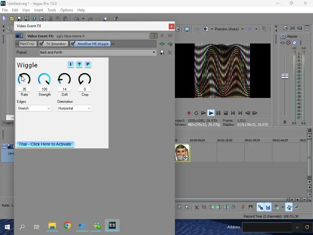
Task: Click the What's This help icon
Action: pyautogui.click(x=115, y=19)
